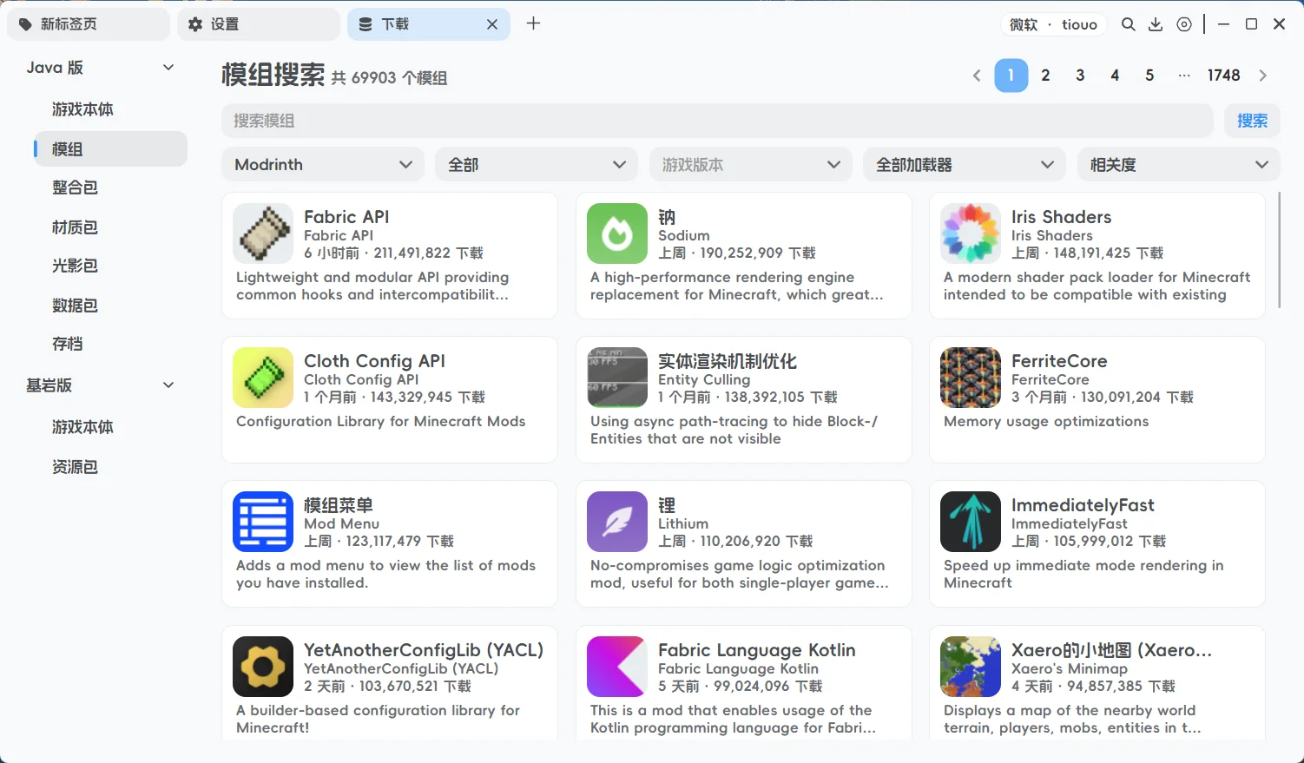Click the Iris Shaders colorful icon

coord(971,234)
